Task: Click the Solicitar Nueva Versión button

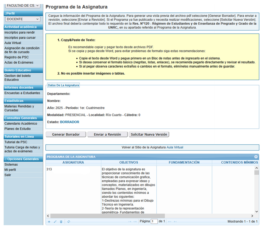Action: point(149,134)
